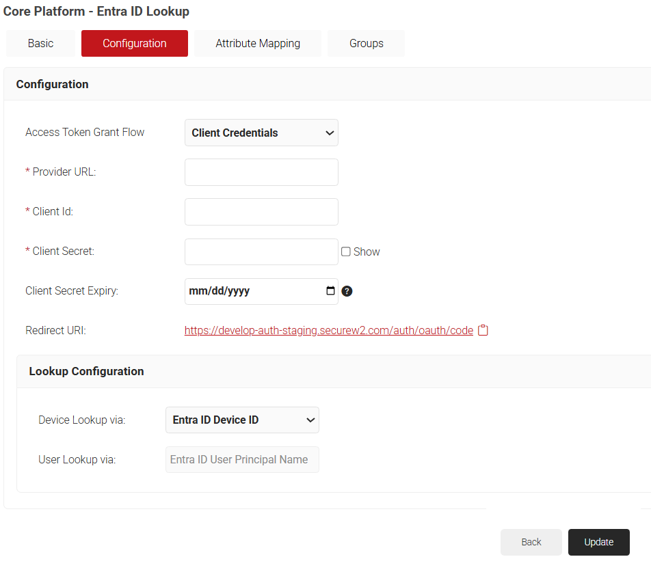The width and height of the screenshot is (651, 585).
Task: Click the mm/dd/yyyy text in expiry field
Action: point(220,291)
